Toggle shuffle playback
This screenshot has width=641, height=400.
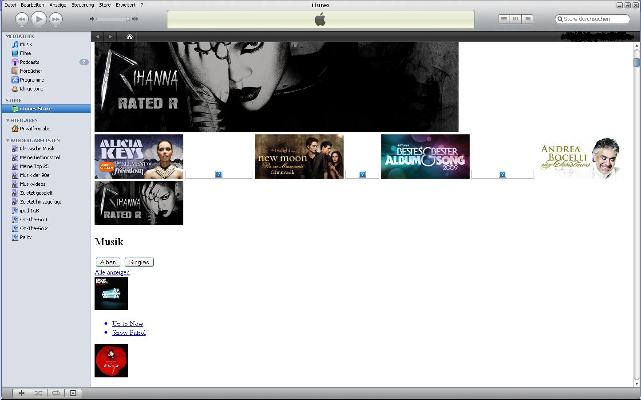(39, 393)
